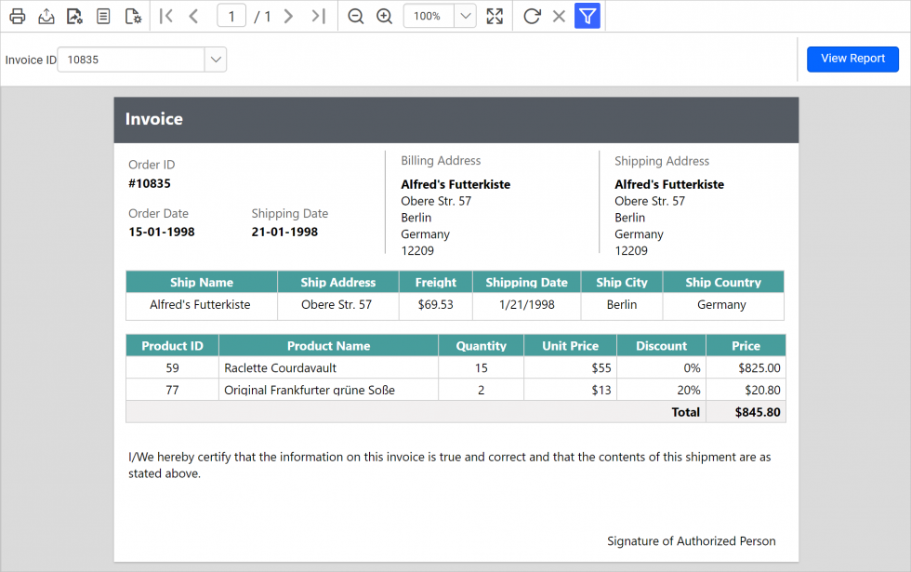Select the order ID #10835 text
The image size is (911, 572).
[x=150, y=184]
